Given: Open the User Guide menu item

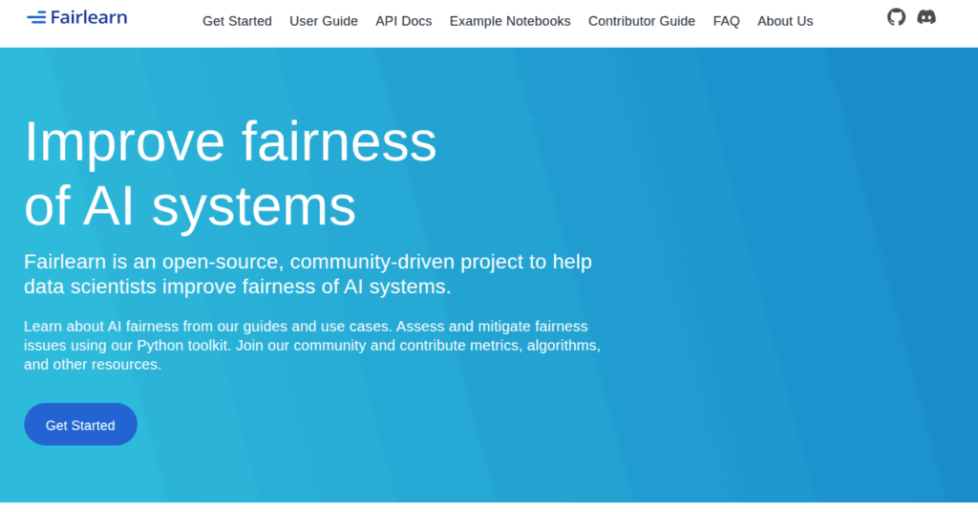Looking at the screenshot, I should pyautogui.click(x=324, y=21).
